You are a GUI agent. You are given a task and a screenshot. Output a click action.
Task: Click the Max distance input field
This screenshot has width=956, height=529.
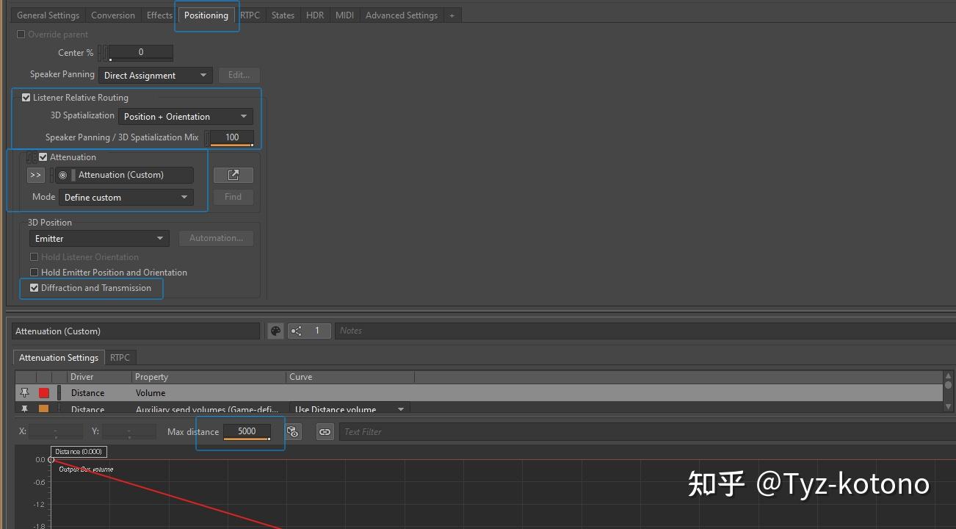pos(247,431)
